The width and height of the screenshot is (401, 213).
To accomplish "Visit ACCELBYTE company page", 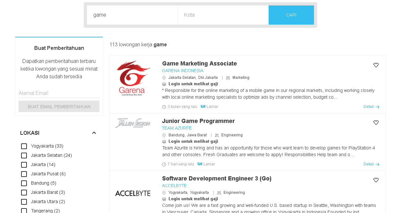I will pos(174,186).
